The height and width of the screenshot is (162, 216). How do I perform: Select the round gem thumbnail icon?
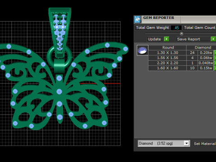[143, 50]
